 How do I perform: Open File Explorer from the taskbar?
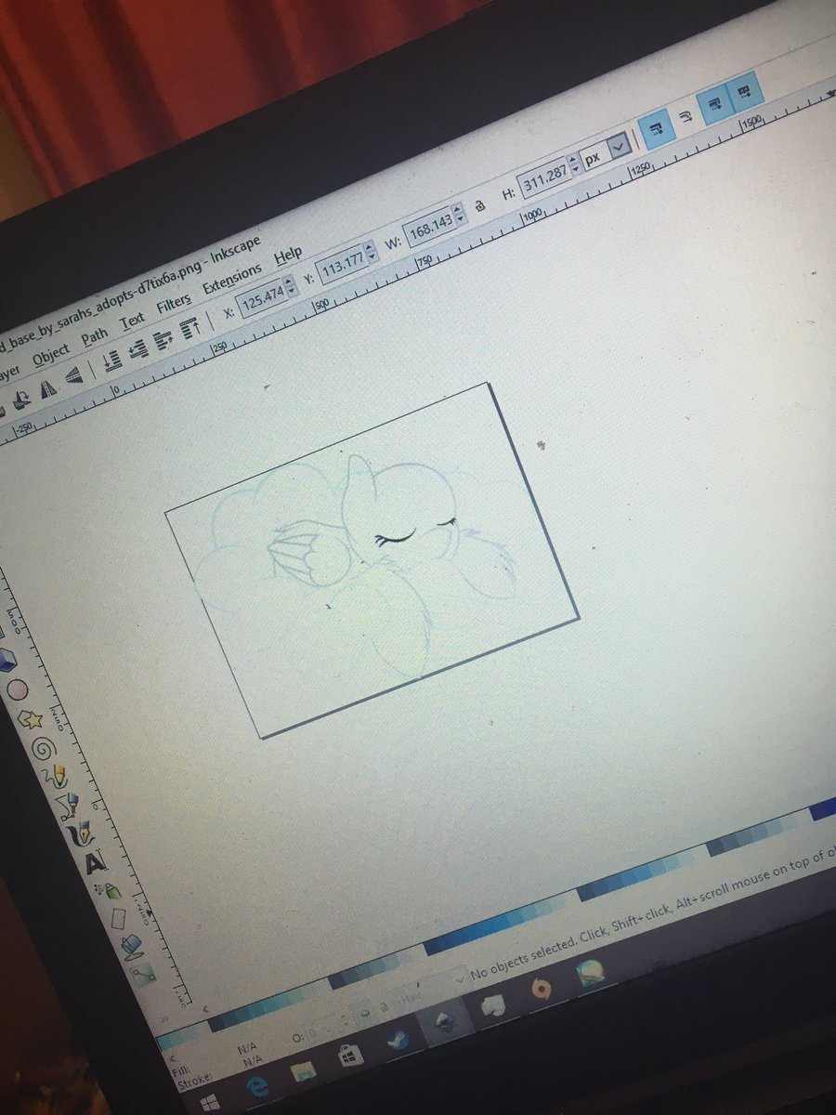306,1071
